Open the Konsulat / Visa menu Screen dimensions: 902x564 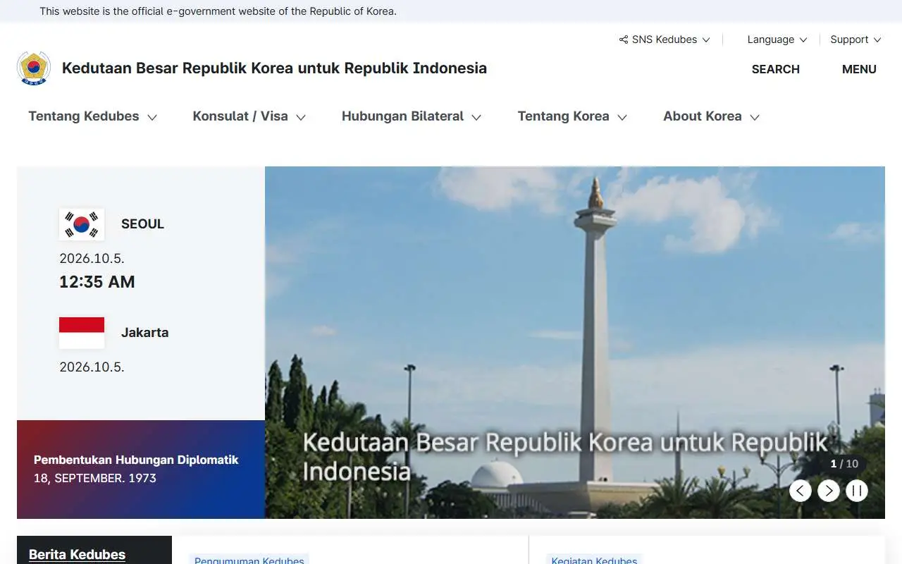[249, 116]
